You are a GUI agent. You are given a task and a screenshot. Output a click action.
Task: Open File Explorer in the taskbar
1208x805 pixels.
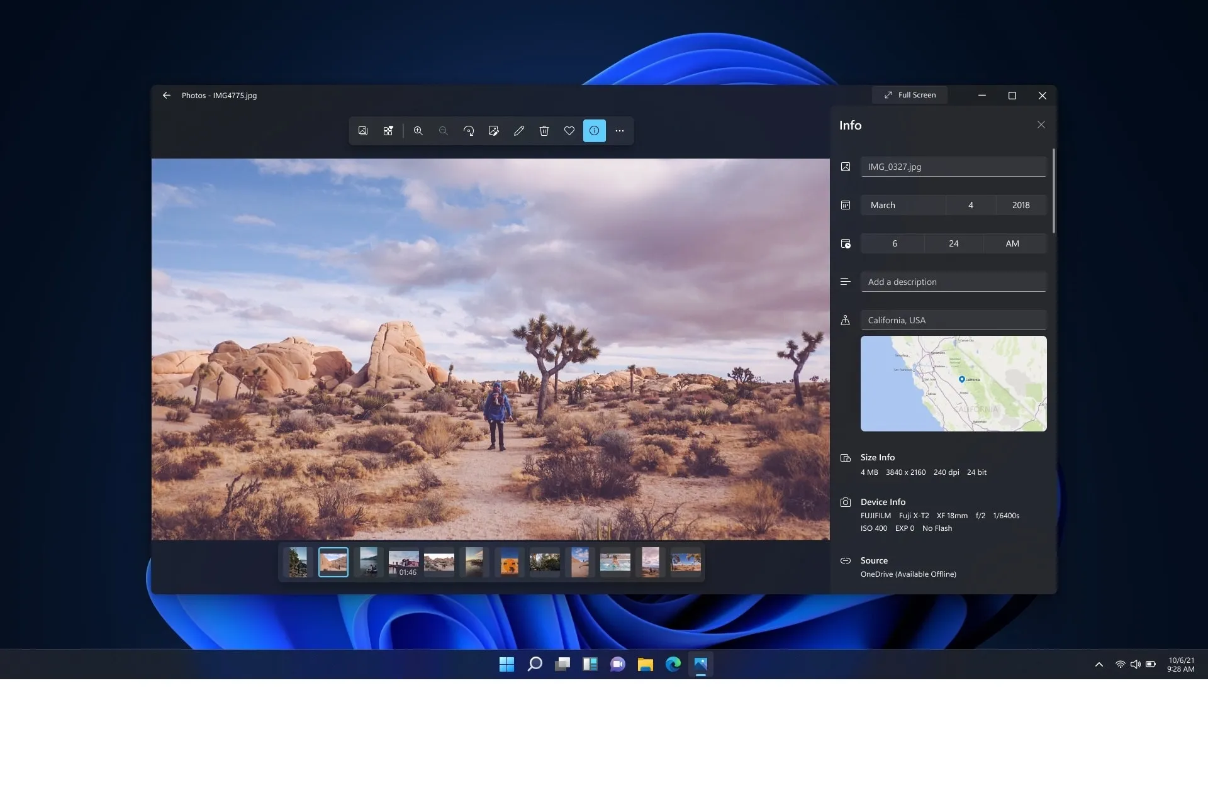pyautogui.click(x=645, y=664)
